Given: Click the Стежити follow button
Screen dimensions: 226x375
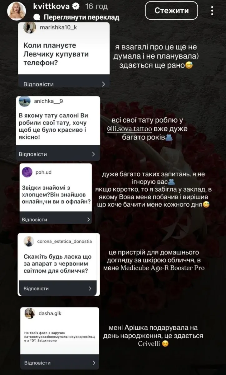Looking at the screenshot, I should pyautogui.click(x=172, y=11).
